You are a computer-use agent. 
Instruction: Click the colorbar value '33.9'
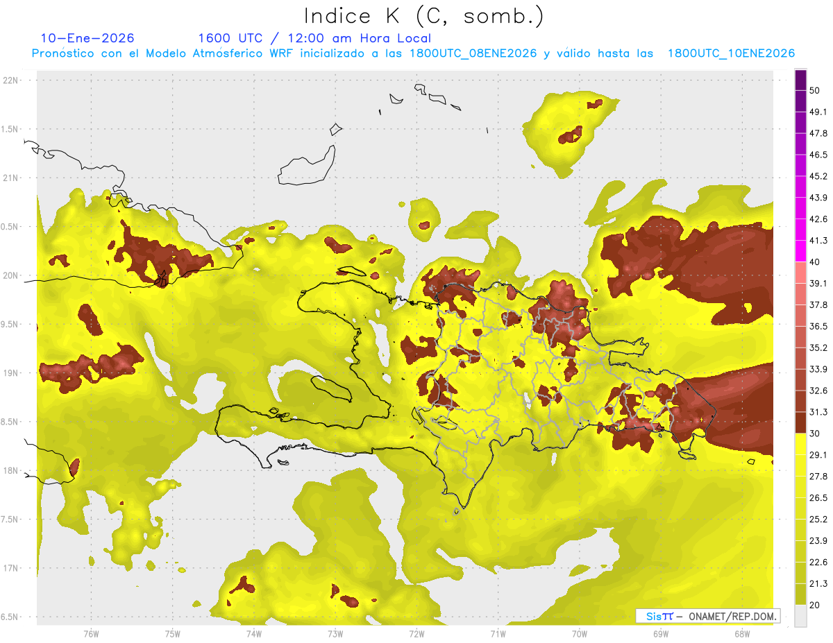click(818, 369)
